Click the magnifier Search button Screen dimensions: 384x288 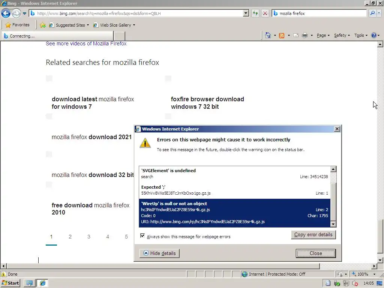coord(372,13)
